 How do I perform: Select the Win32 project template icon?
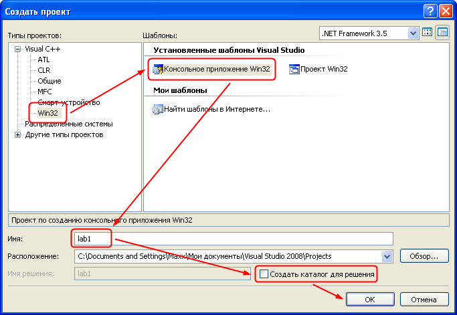pos(294,70)
